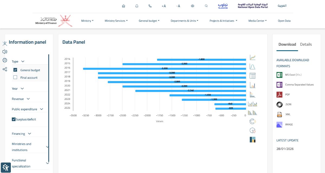Switch chart to bell curve view
Image resolution: width=325 pixels, height=173 pixels.
click(253, 67)
